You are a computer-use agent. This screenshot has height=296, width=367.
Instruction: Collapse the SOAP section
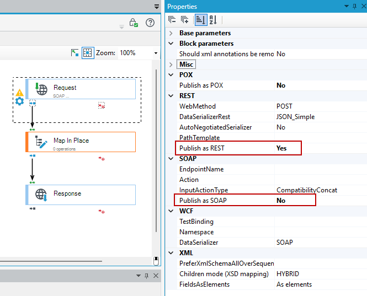171,159
